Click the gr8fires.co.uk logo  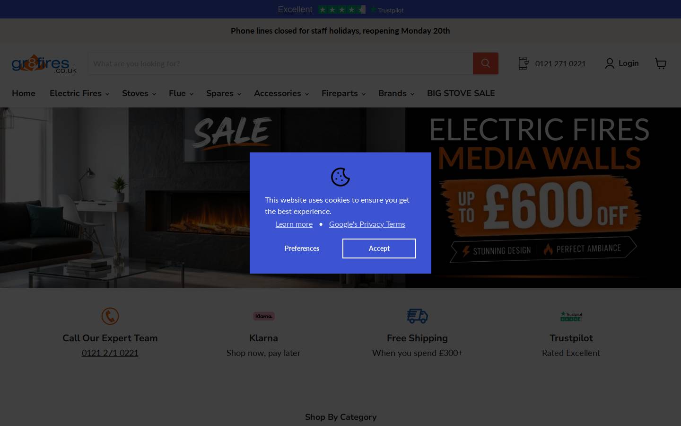point(44,64)
